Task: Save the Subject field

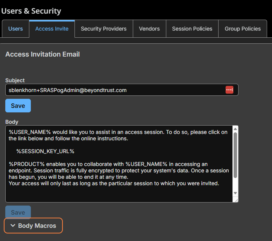Action: tap(18, 106)
